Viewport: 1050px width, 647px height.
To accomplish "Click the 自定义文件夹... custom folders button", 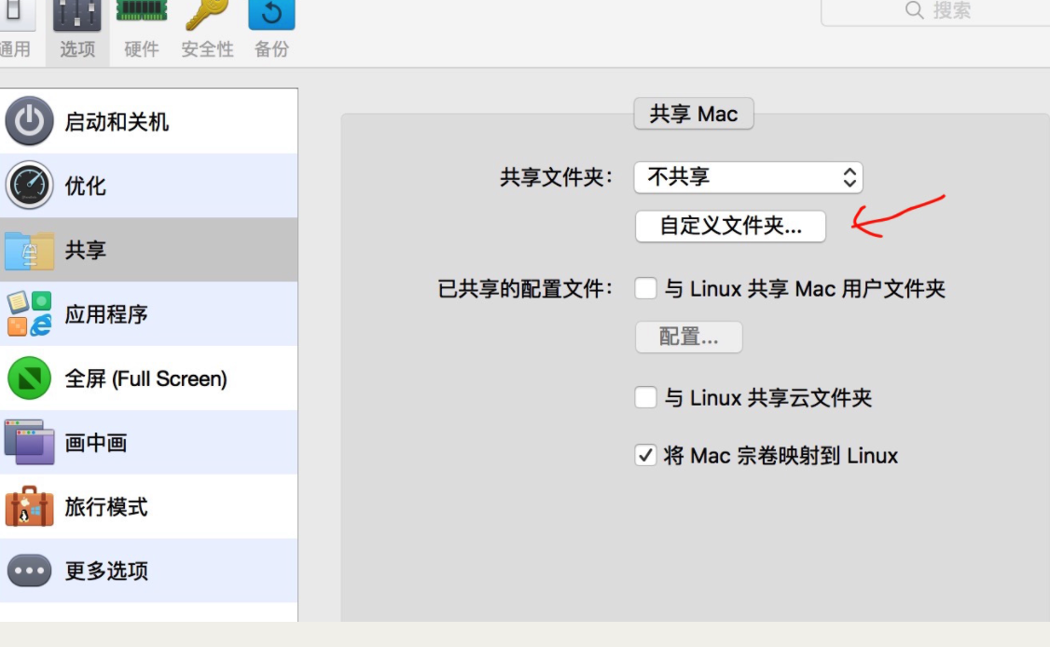I will pos(730,227).
